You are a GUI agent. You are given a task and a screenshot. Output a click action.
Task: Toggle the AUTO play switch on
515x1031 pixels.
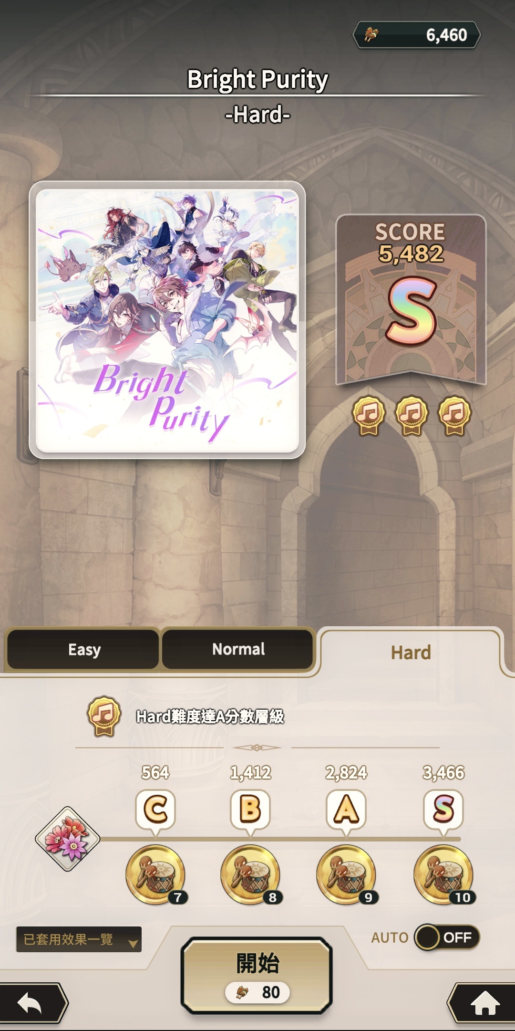(447, 937)
